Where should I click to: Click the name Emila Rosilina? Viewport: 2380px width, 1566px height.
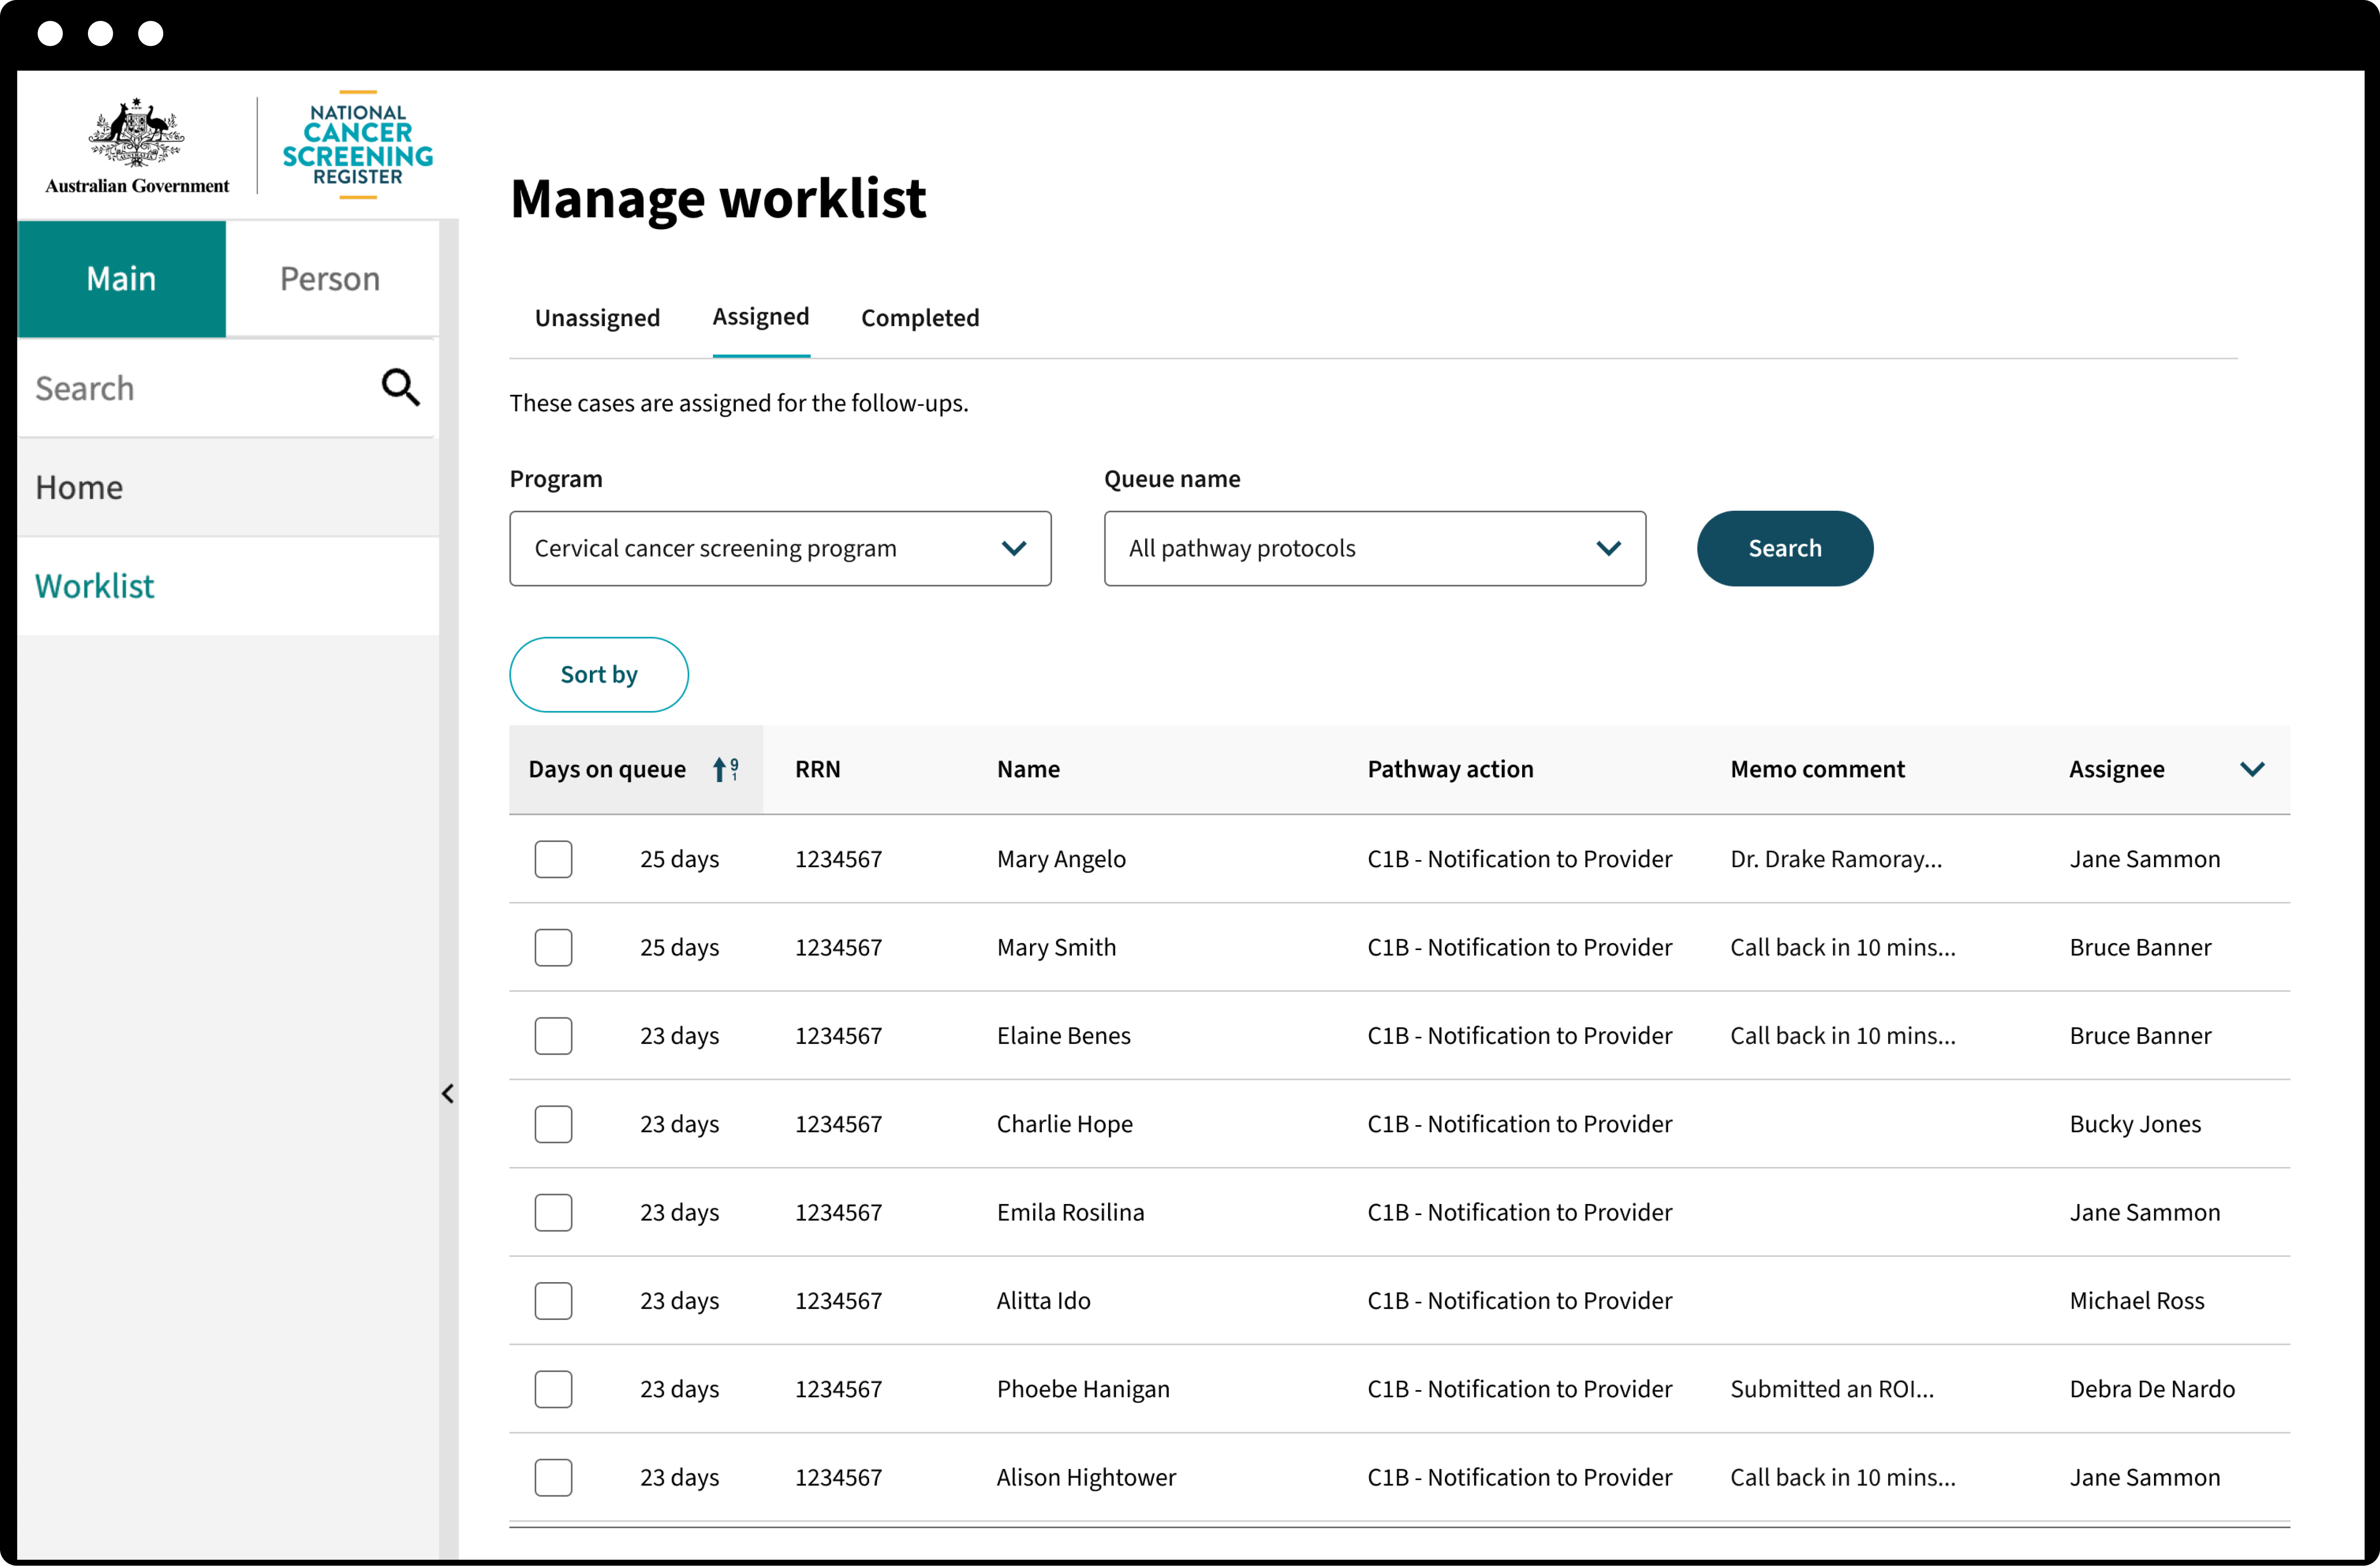[1070, 1212]
